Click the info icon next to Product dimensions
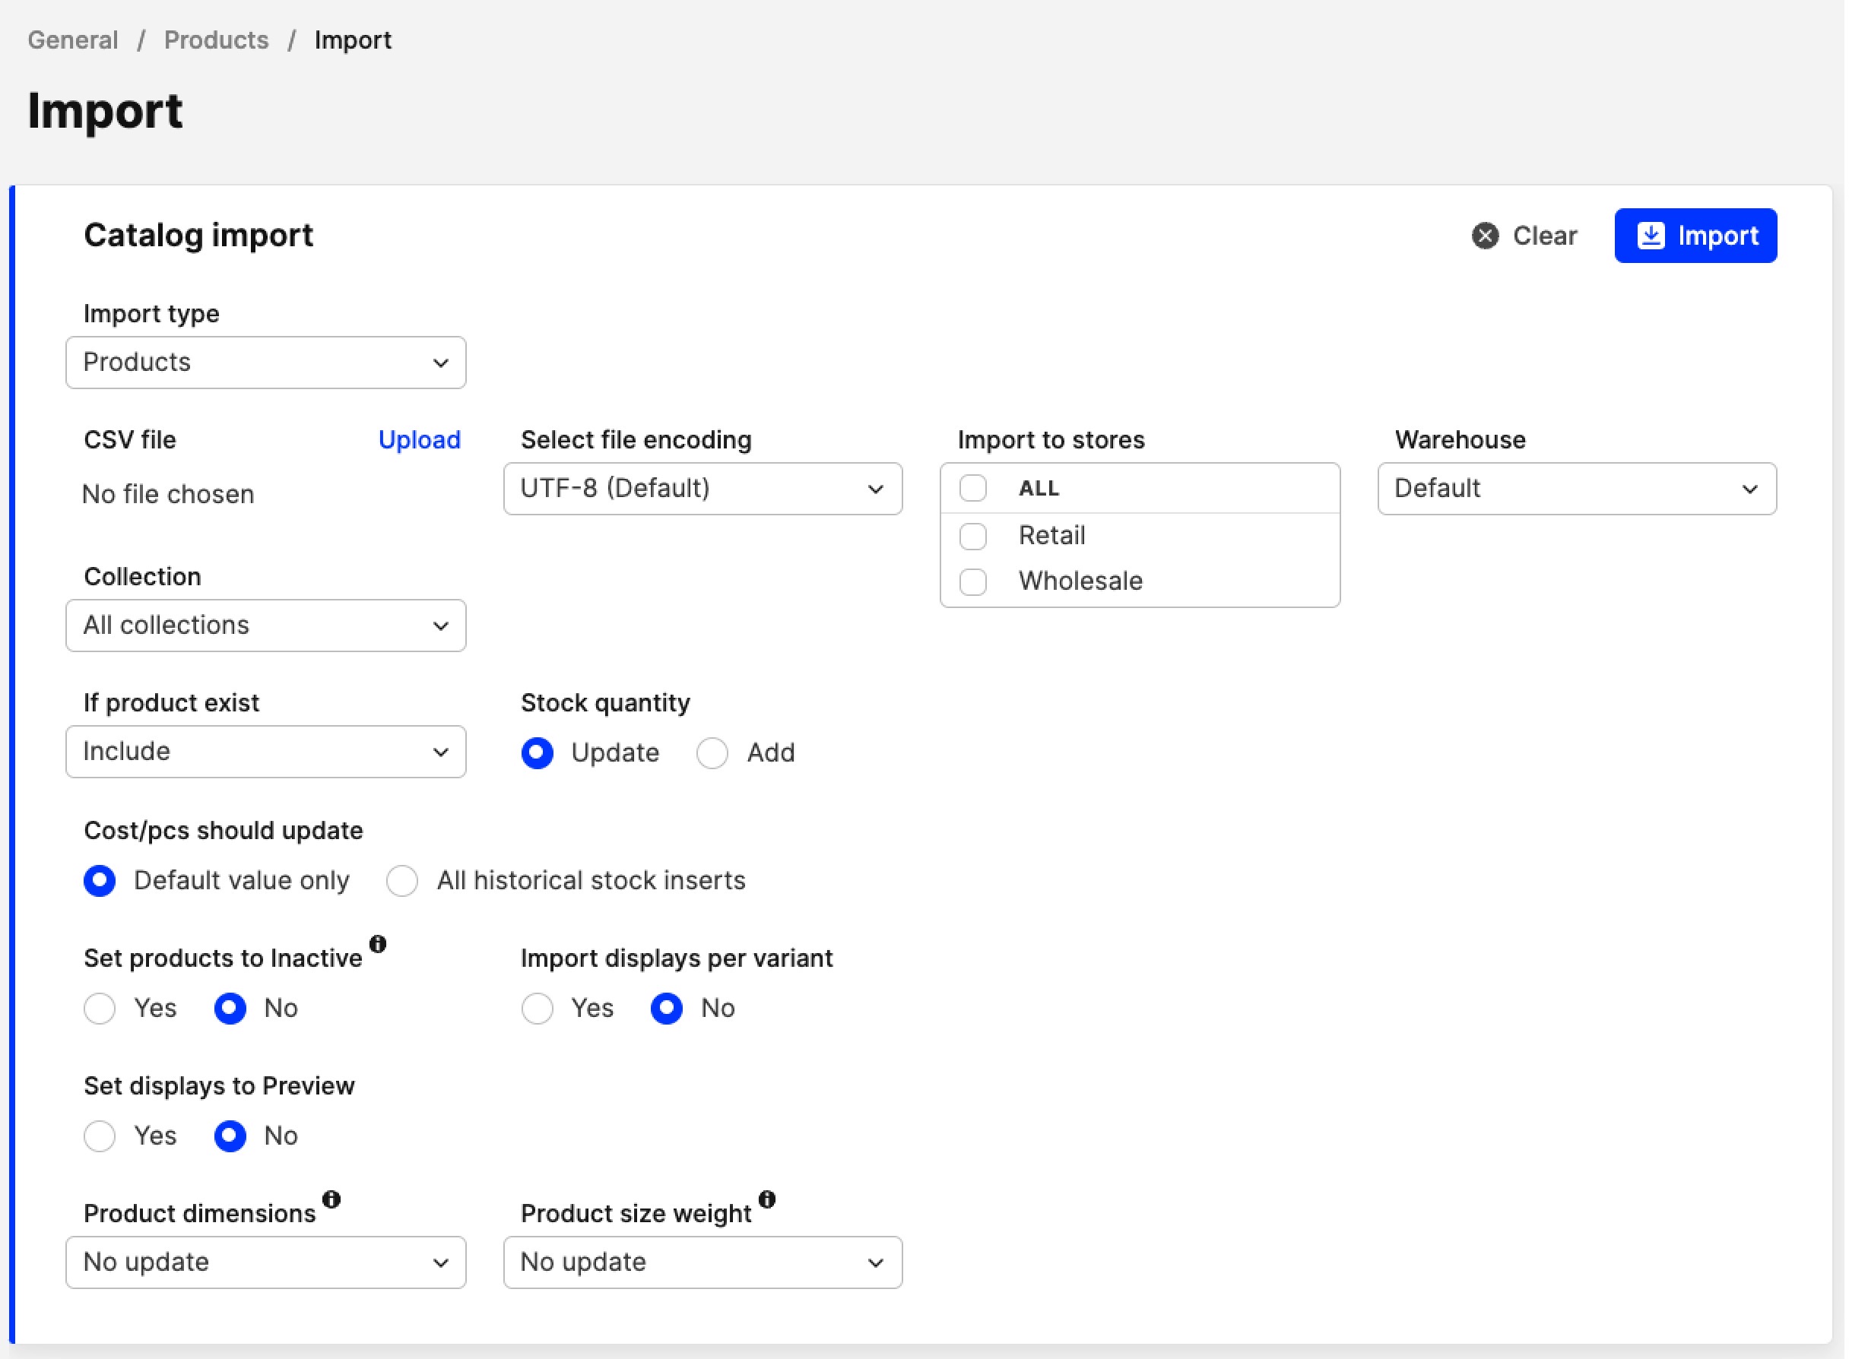The height and width of the screenshot is (1359, 1849). coord(332,1201)
